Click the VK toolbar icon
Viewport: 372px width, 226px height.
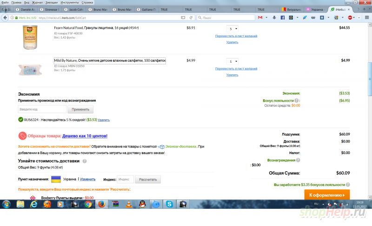coord(322,18)
